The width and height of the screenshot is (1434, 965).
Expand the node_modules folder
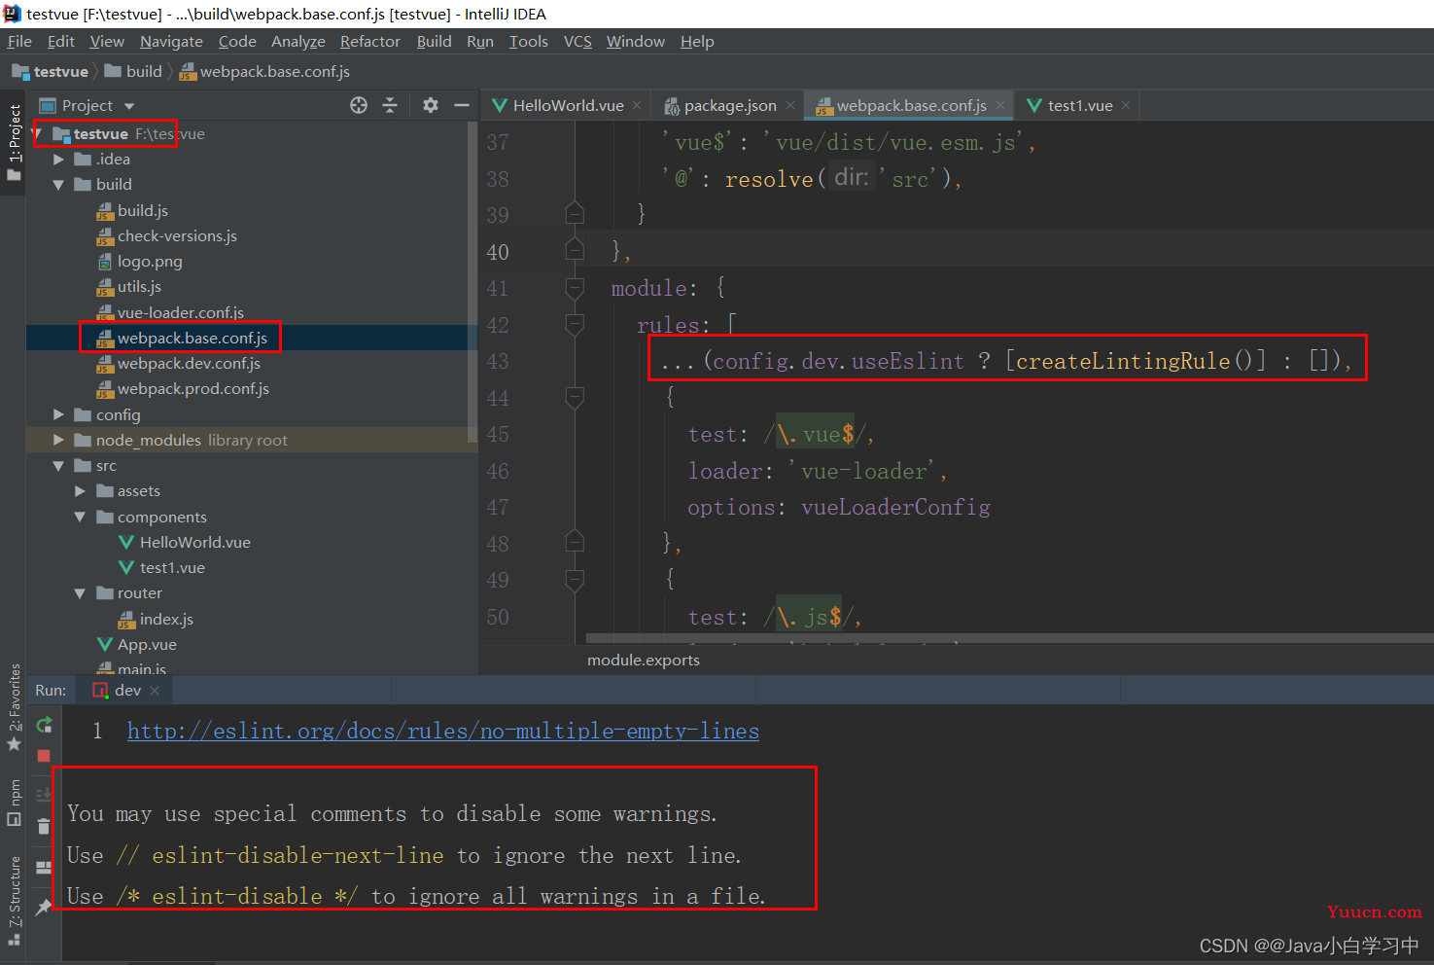[58, 441]
